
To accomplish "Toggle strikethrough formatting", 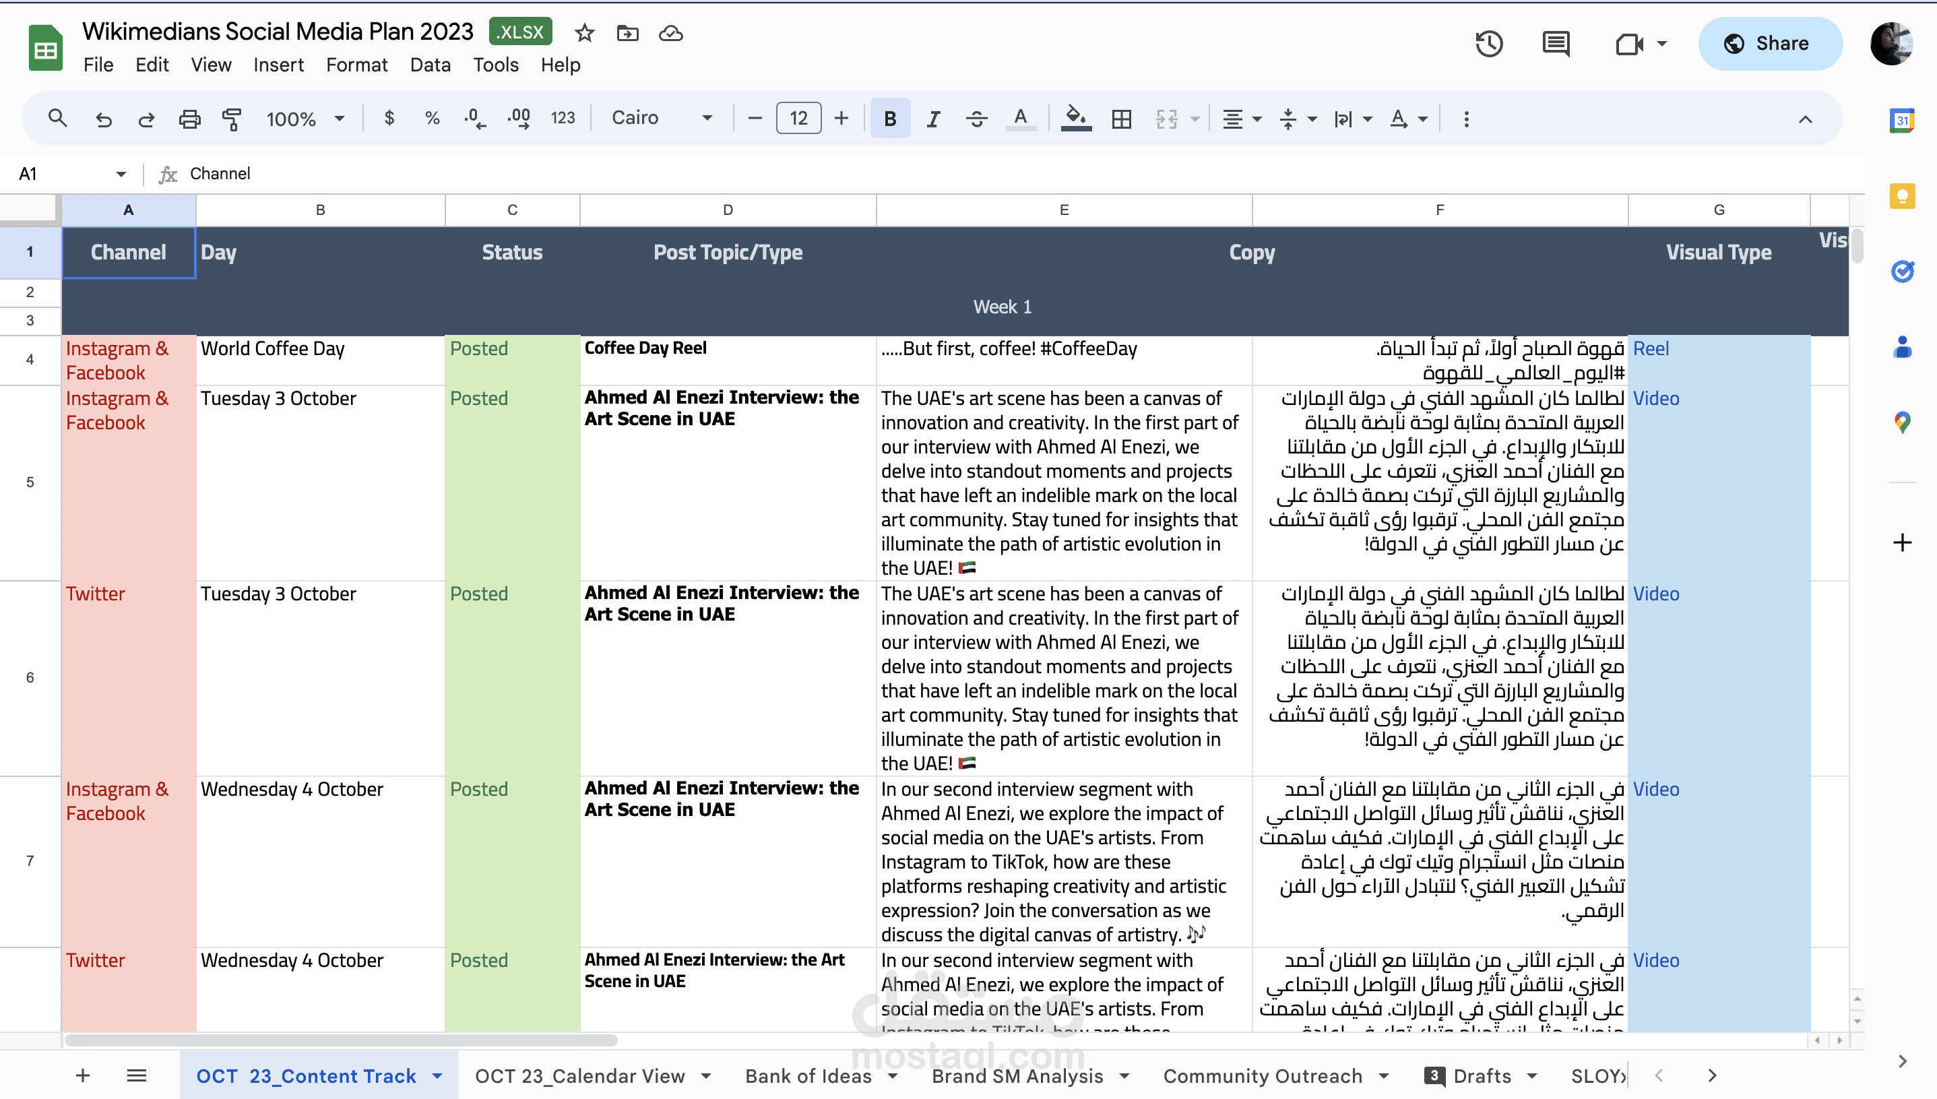I will click(x=976, y=119).
